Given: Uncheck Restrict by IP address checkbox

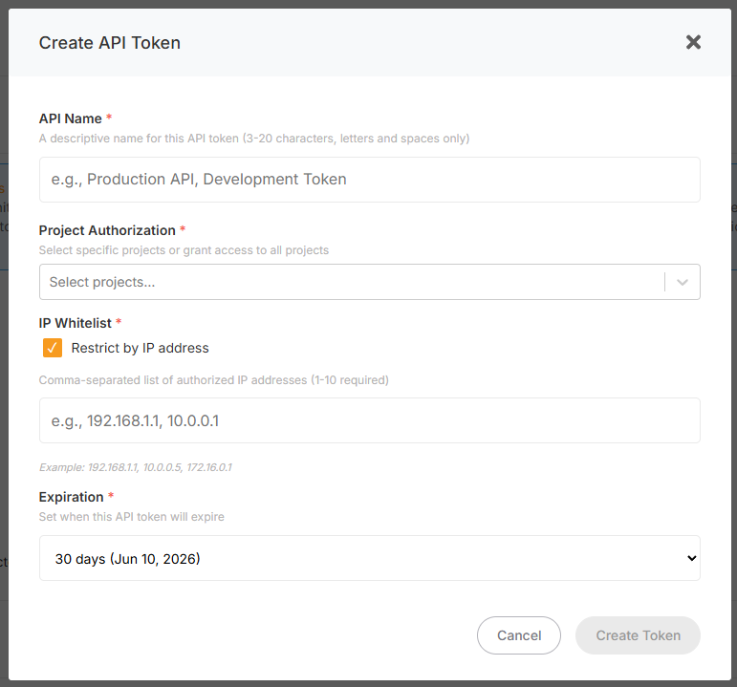Looking at the screenshot, I should coord(53,348).
